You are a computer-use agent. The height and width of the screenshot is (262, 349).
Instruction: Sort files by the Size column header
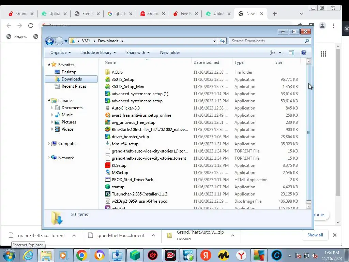coord(287,62)
